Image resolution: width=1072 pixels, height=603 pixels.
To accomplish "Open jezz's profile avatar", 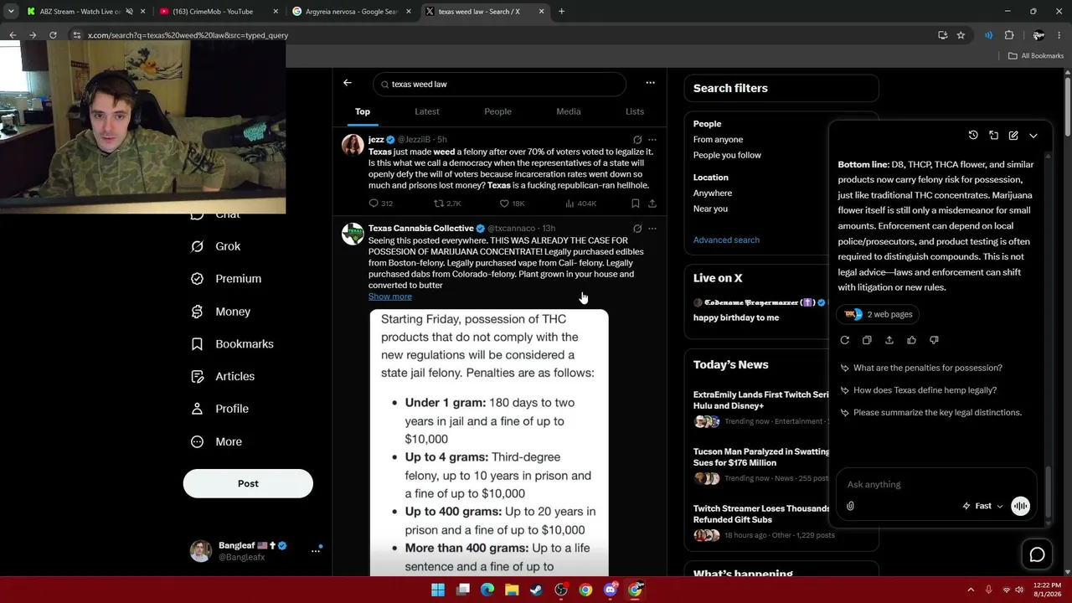I will tap(353, 145).
